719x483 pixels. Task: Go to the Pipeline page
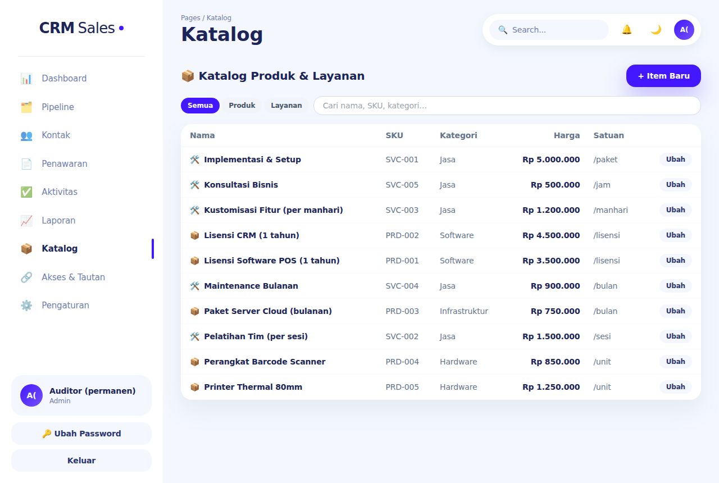coord(81,107)
